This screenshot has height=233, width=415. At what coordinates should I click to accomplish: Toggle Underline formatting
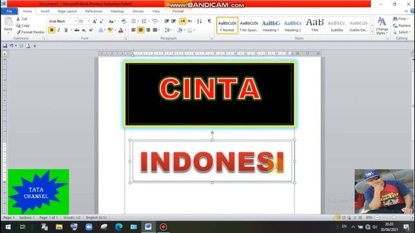66,30
